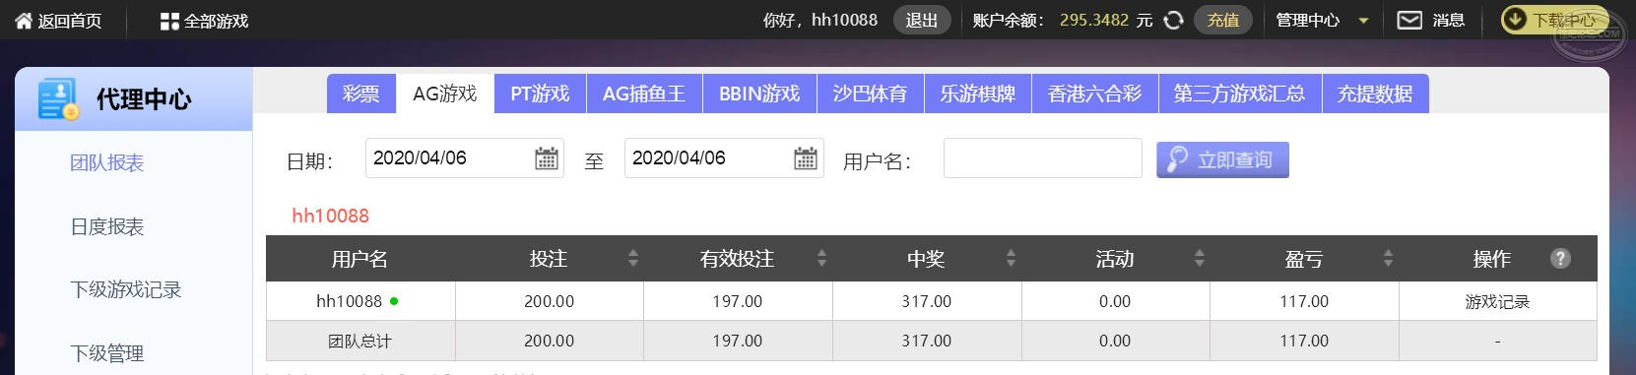Click the 197.00 value in 团队总计 row
This screenshot has height=375, width=1636.
[737, 341]
